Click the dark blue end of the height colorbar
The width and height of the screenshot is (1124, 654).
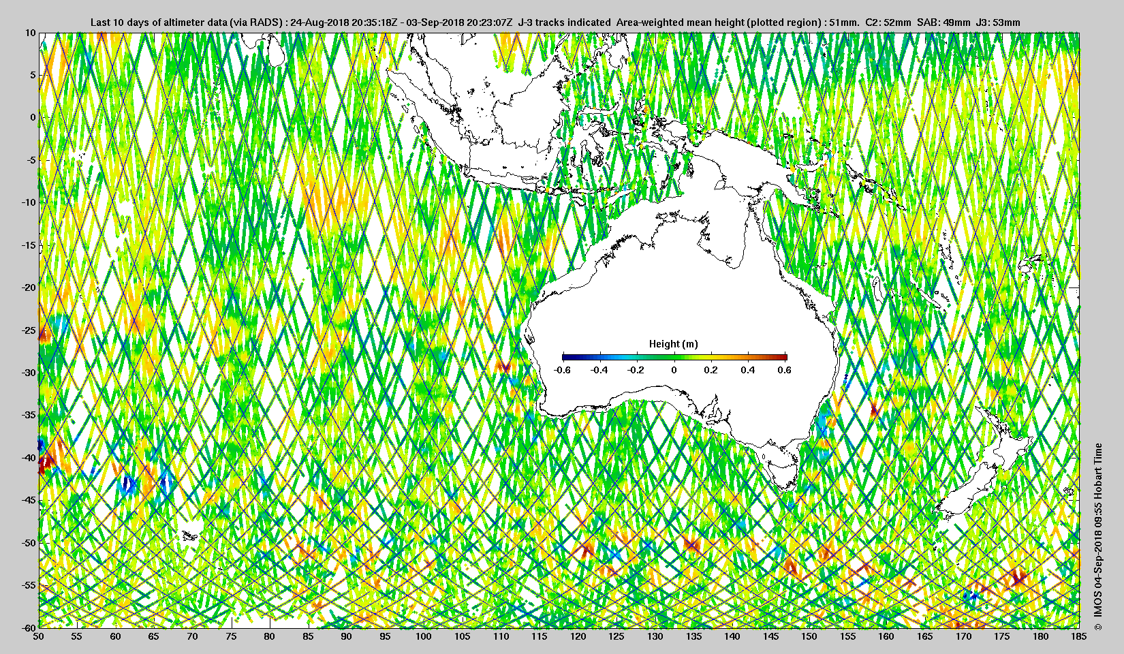click(x=566, y=356)
